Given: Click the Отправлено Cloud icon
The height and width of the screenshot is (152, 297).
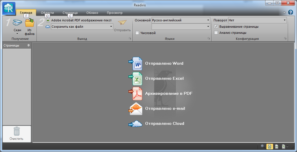Looking at the screenshot, I should click(135, 124).
